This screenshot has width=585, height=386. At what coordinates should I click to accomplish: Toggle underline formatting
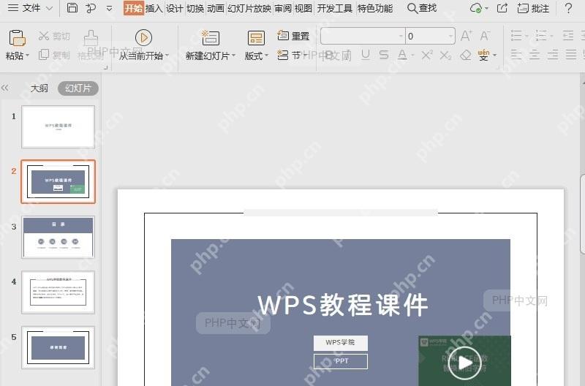point(366,56)
